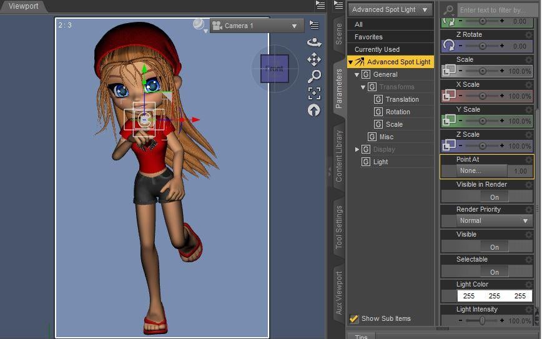542x339 pixels.
Task: Toggle the Show Sub Items checkbox
Action: pos(353,318)
